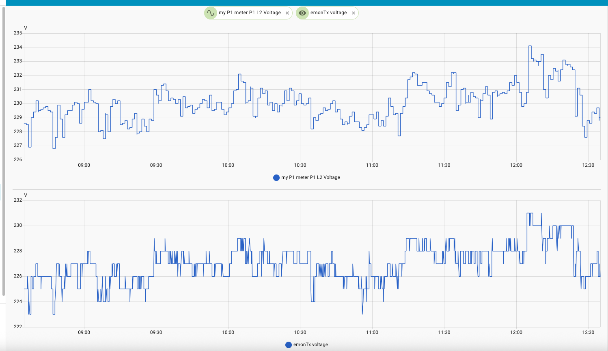Image resolution: width=608 pixels, height=351 pixels.
Task: Click the sine wave icon on P1 meter chip
Action: click(210, 13)
